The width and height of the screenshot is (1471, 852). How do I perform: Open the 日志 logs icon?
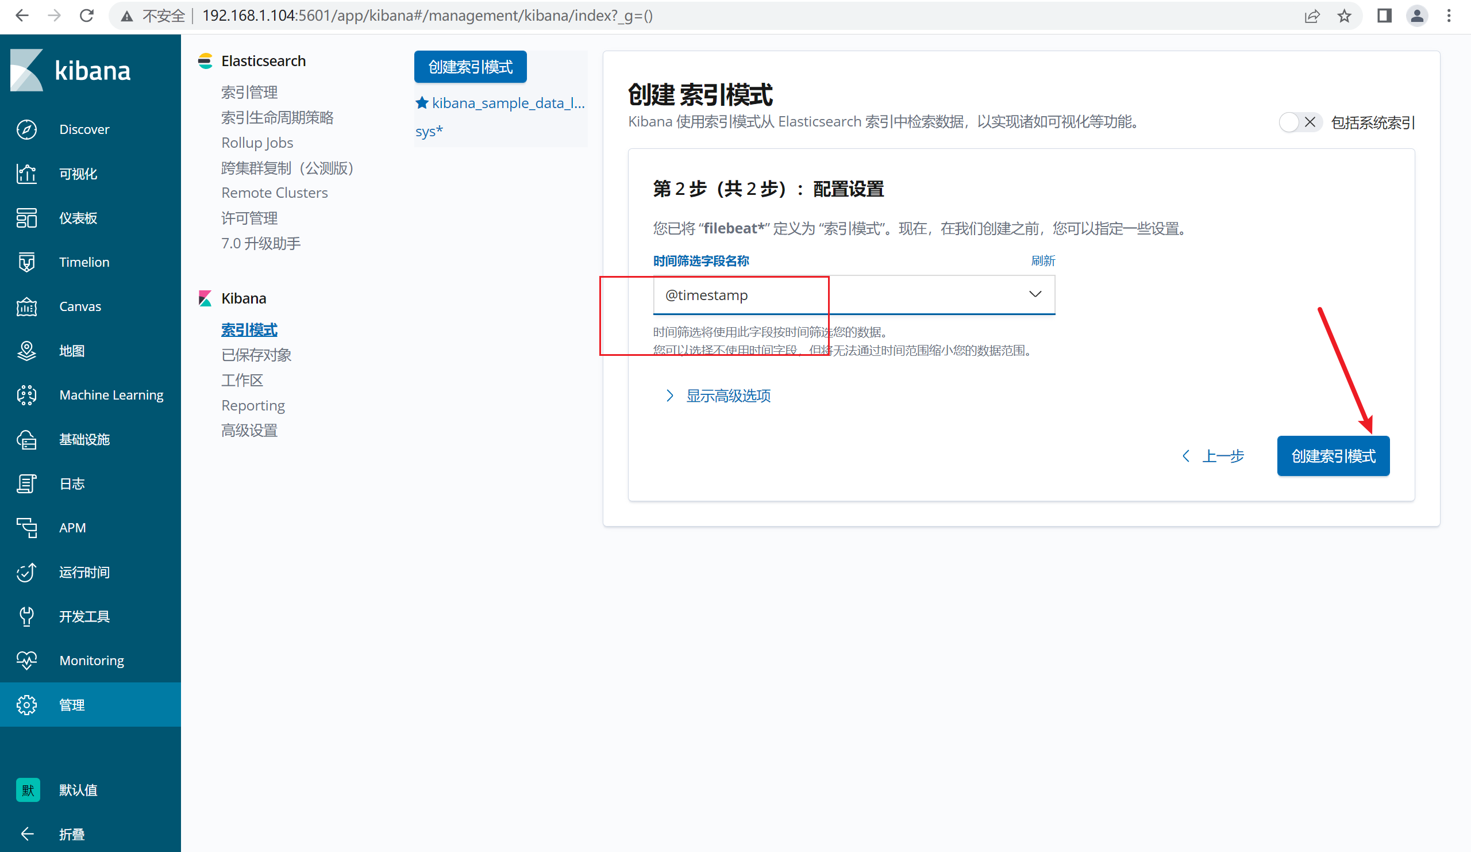click(26, 483)
